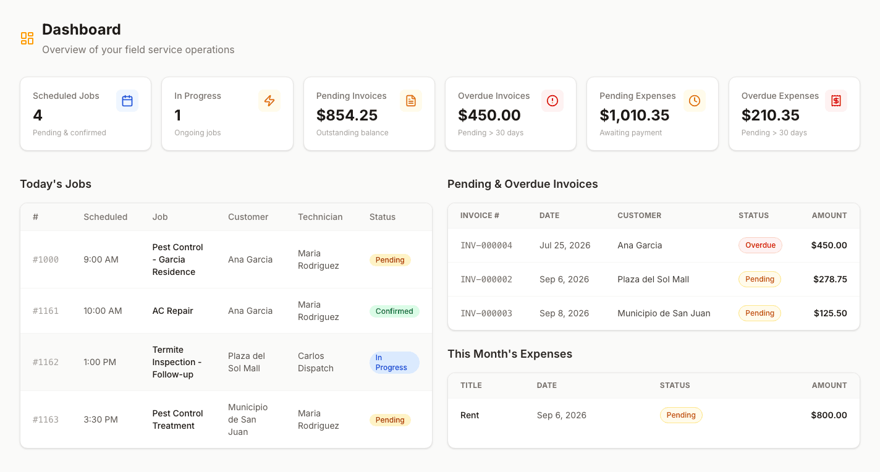Click the Pending badge on job #1163

[x=390, y=420]
